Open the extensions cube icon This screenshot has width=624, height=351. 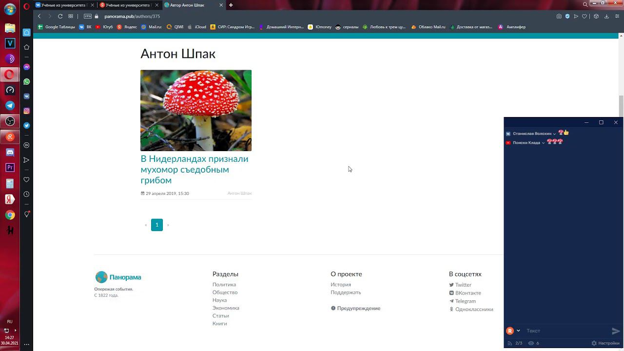point(596,16)
